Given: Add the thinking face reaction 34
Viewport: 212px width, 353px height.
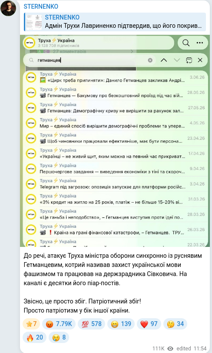Looking at the screenshot, I should point(175,324).
